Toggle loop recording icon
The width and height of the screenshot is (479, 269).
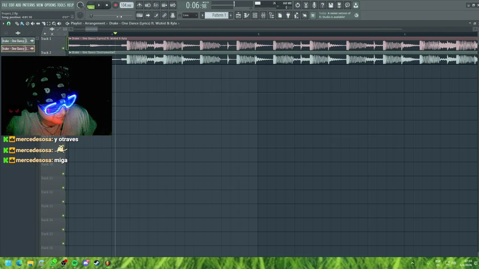pos(173,5)
